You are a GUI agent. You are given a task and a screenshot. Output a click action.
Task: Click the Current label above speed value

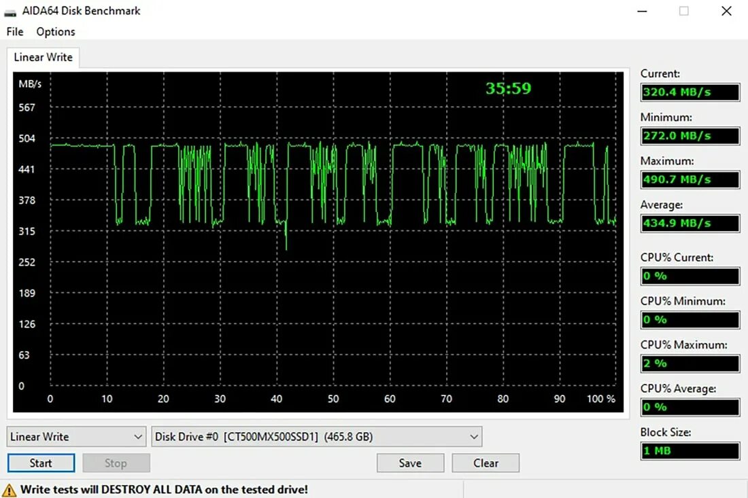[x=660, y=74]
